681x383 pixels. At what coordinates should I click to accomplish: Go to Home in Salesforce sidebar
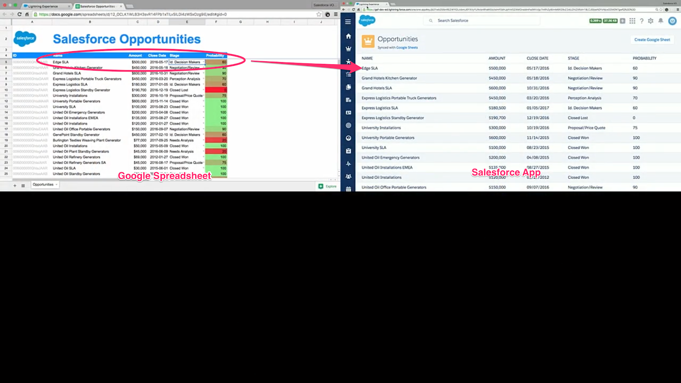(x=349, y=36)
